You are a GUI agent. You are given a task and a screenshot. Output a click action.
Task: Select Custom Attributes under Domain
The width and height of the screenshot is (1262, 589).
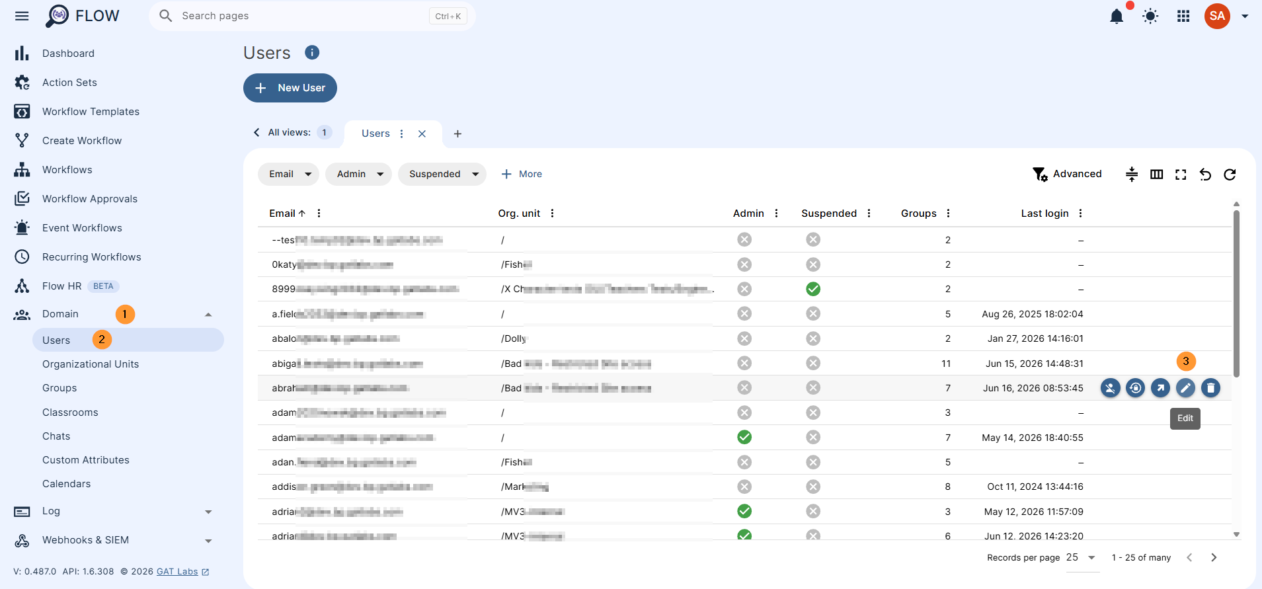86,460
